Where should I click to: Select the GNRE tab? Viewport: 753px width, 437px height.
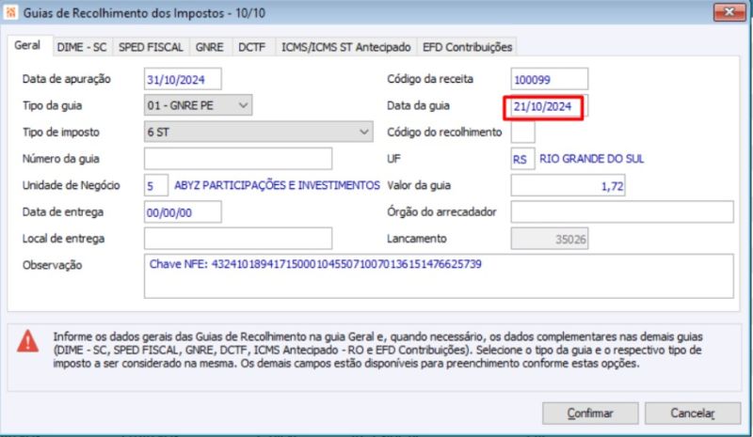pyautogui.click(x=209, y=47)
